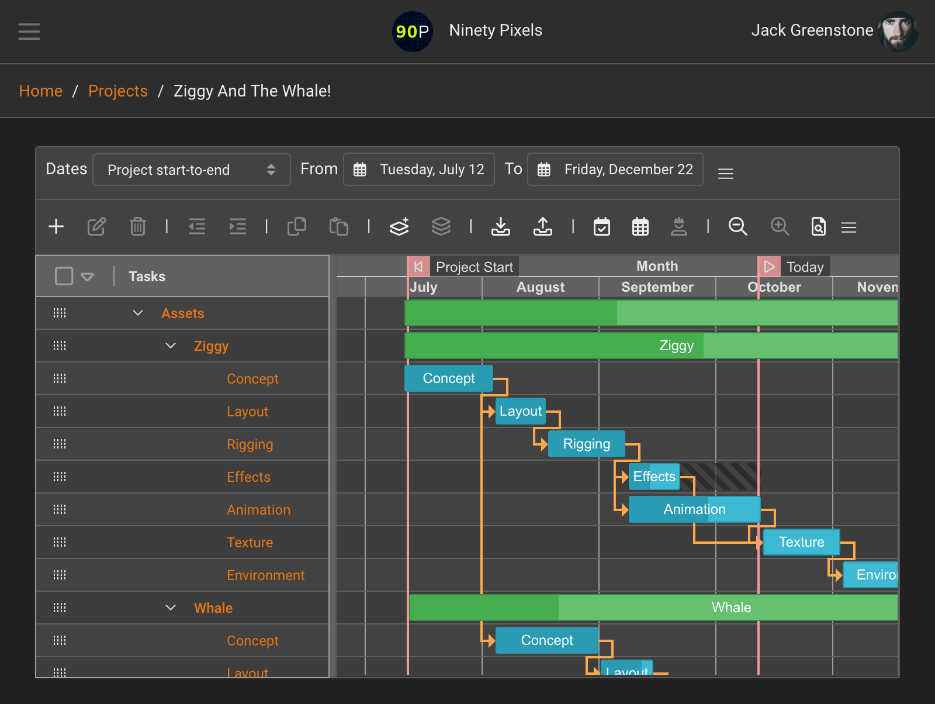
Task: Copy the selected task
Action: [x=297, y=226]
